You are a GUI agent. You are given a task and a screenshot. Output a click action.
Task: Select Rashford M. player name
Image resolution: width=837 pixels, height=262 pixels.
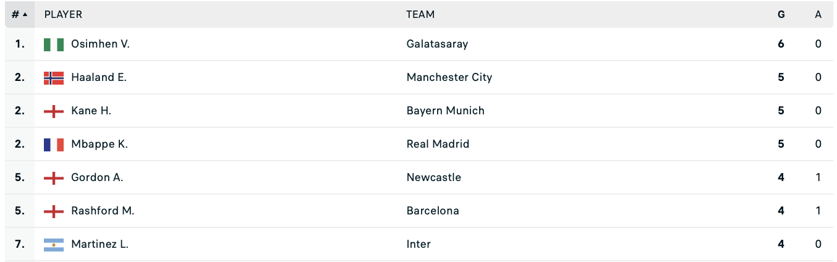(103, 211)
